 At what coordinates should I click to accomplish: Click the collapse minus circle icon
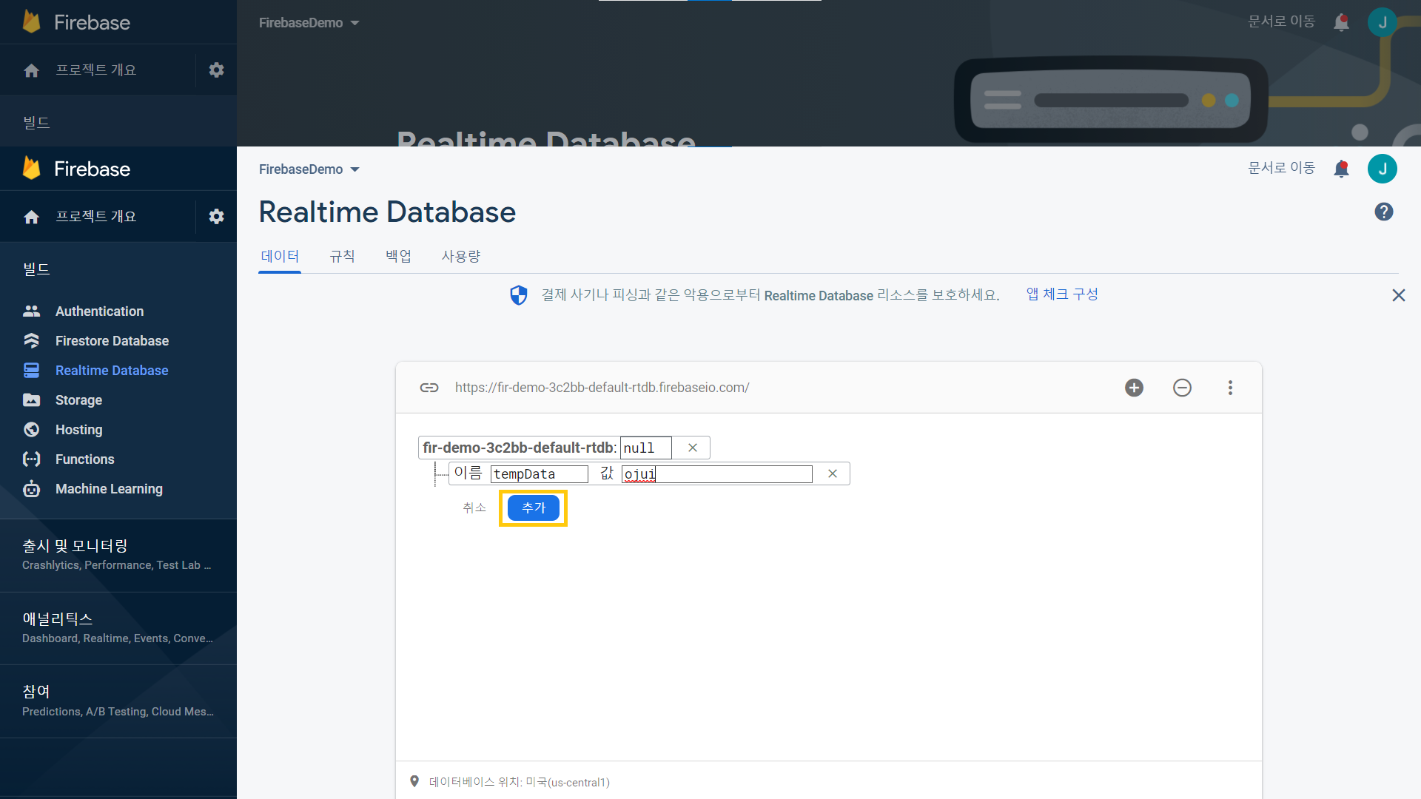pyautogui.click(x=1182, y=388)
